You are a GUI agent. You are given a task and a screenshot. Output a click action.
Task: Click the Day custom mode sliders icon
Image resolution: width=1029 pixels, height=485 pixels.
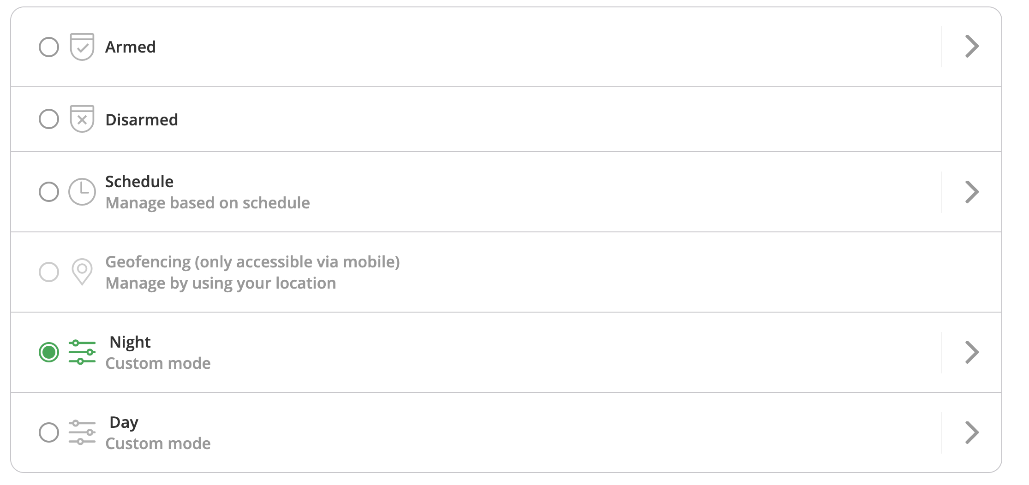click(x=82, y=432)
